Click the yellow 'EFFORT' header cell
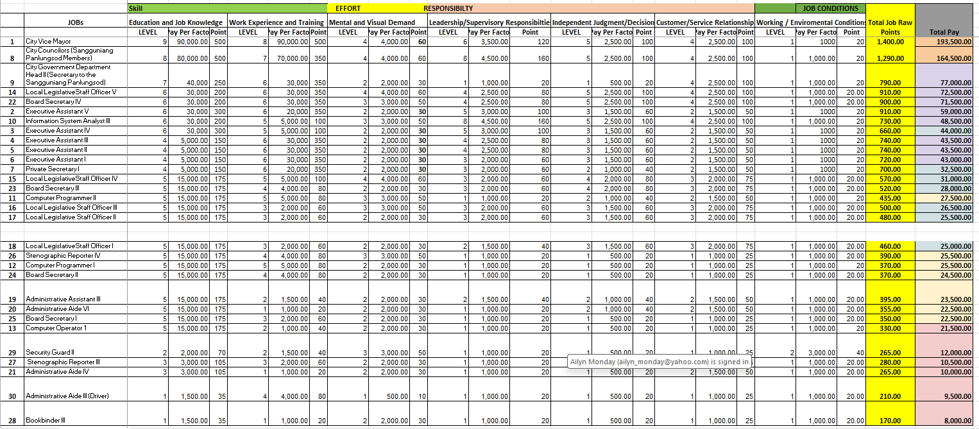Viewport: 979px width, 429px height. click(x=375, y=8)
